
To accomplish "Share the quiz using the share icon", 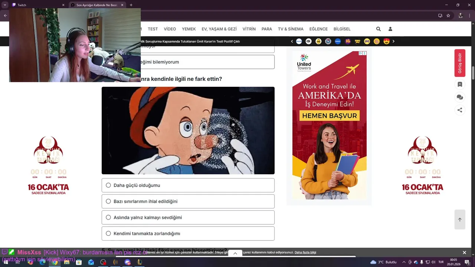I will [460, 110].
